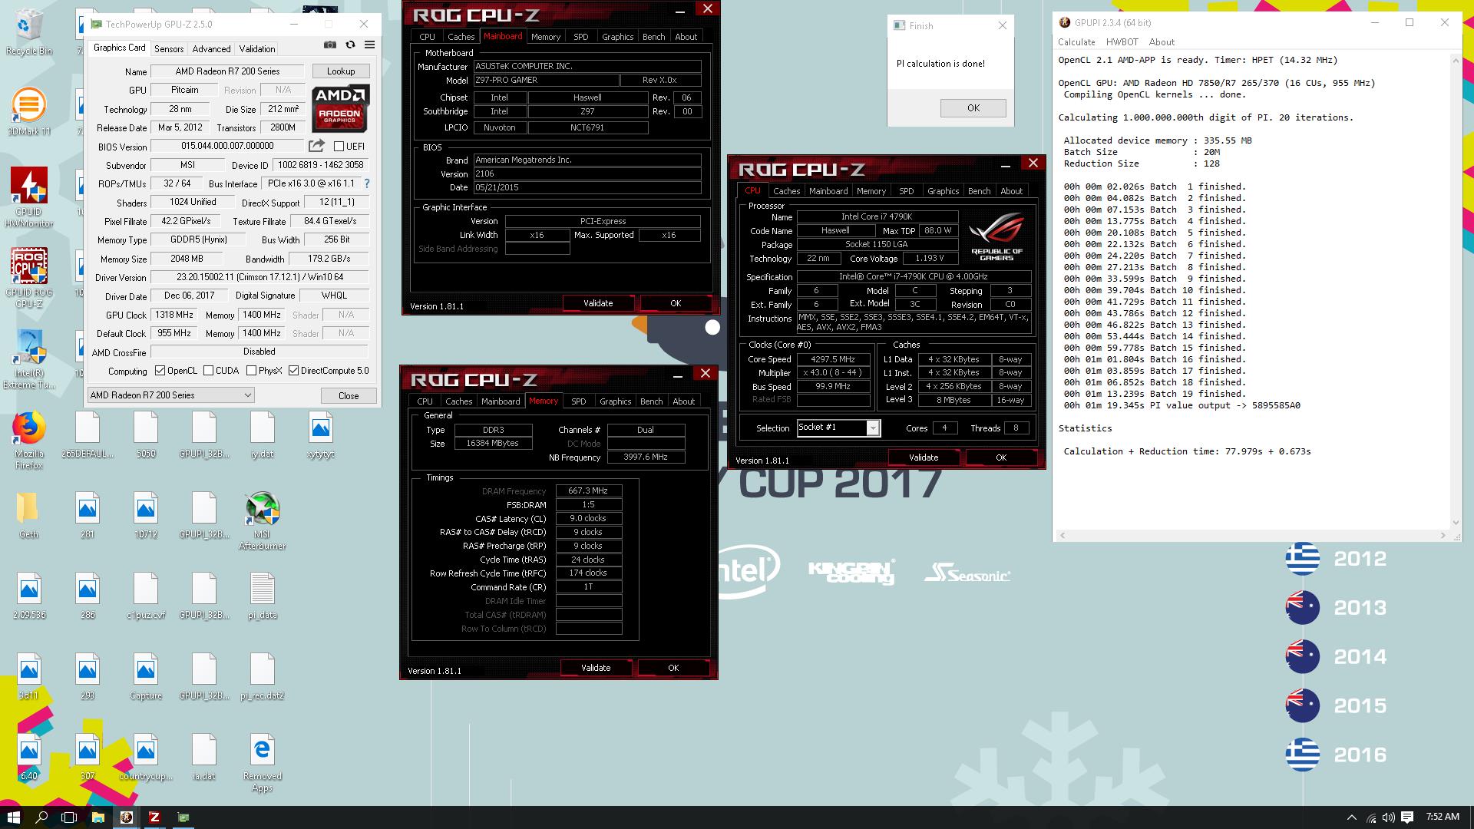The image size is (1474, 829).
Task: Click the GPUPI vertical scrollbar
Action: coord(1456,291)
